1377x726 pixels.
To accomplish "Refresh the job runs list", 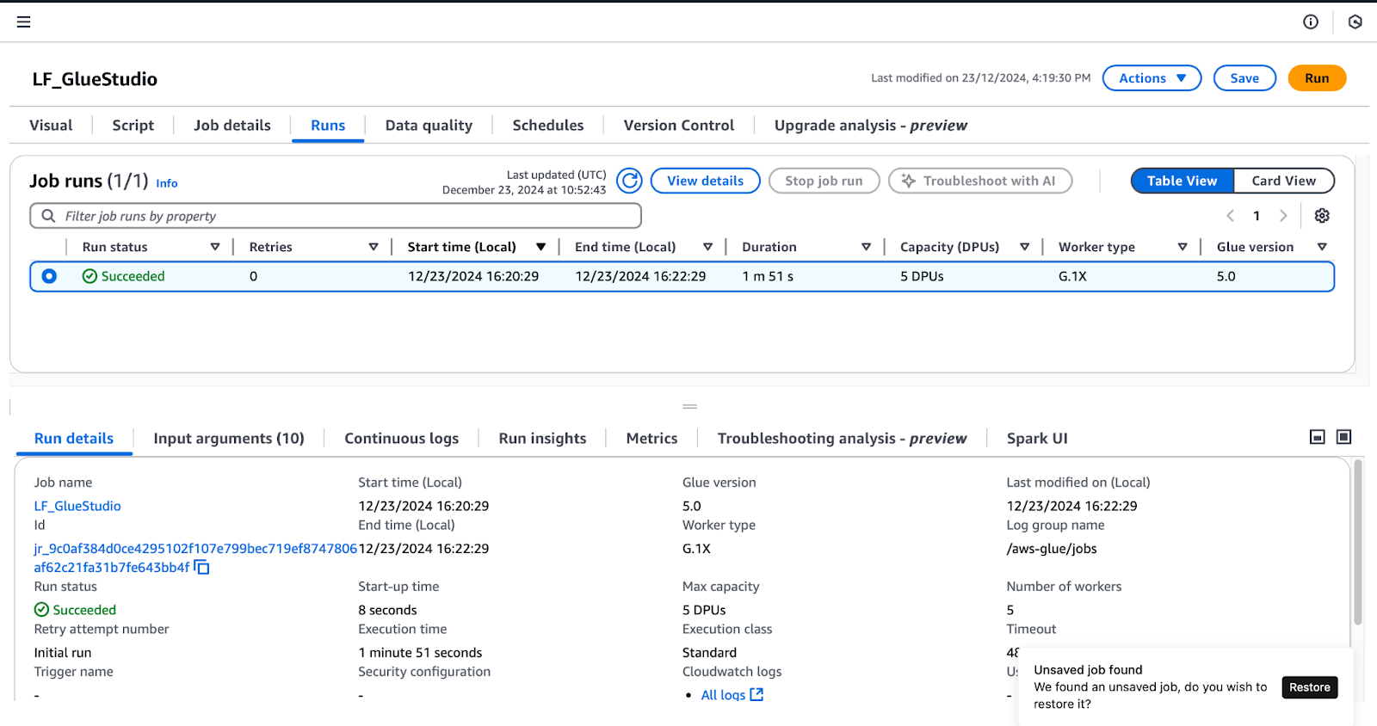I will (x=630, y=181).
